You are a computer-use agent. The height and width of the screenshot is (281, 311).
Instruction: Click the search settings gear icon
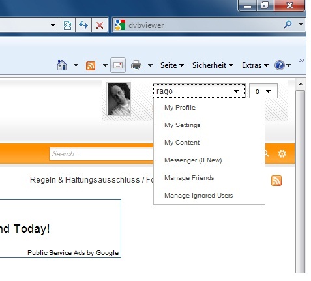coord(282,154)
